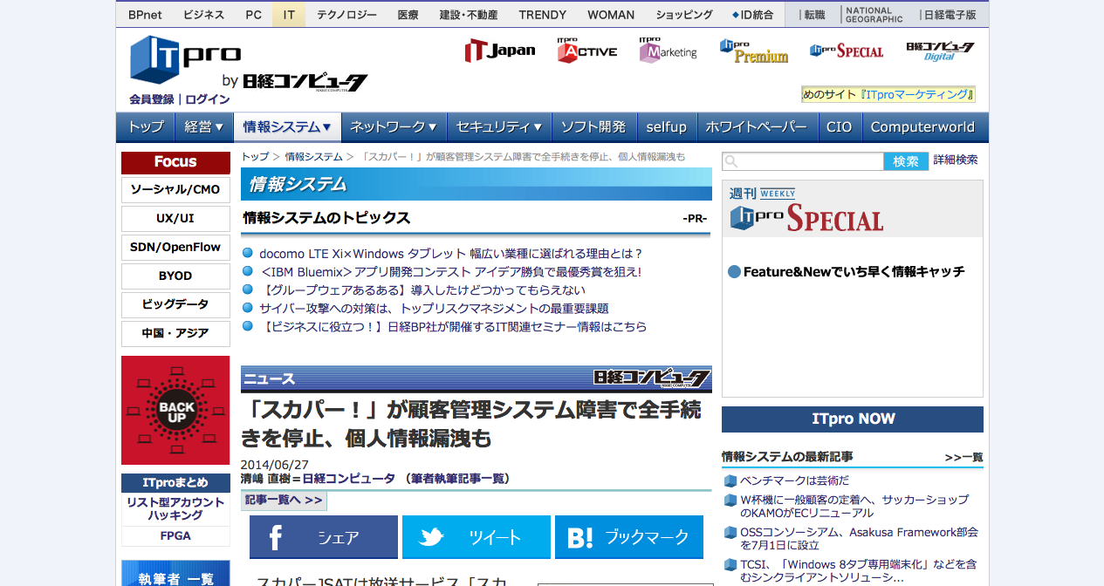
Task: Open the red BACK UP banner
Action: tap(175, 410)
